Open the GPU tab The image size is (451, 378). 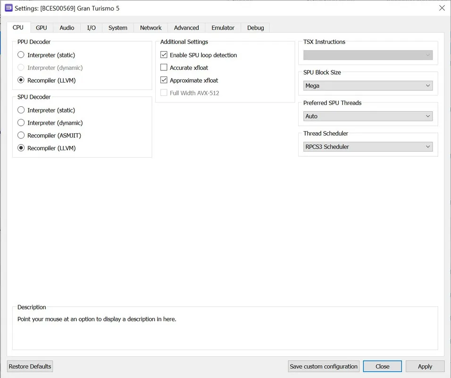pyautogui.click(x=42, y=28)
